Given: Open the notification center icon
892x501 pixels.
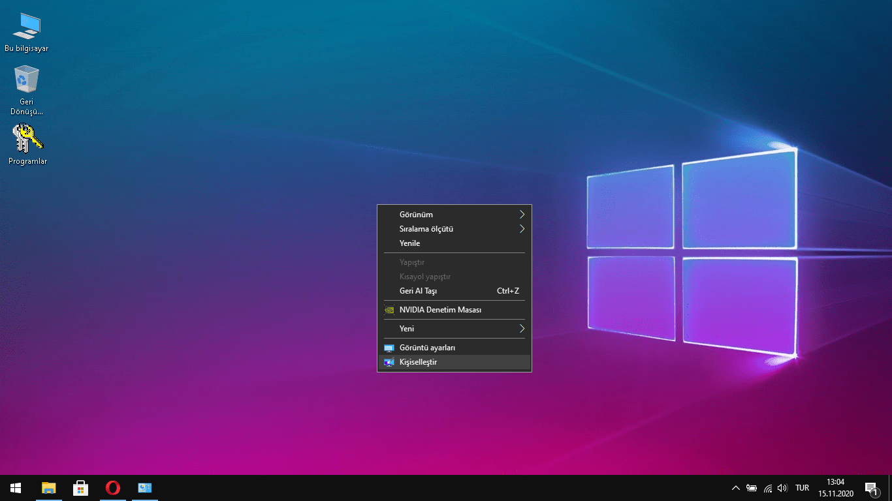Looking at the screenshot, I should 871,488.
